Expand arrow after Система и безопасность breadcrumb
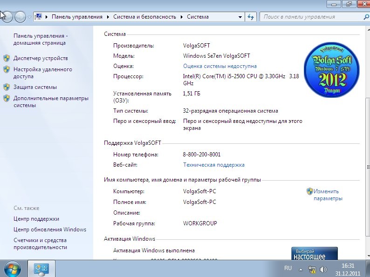The height and width of the screenshot is (277, 370). click(182, 17)
